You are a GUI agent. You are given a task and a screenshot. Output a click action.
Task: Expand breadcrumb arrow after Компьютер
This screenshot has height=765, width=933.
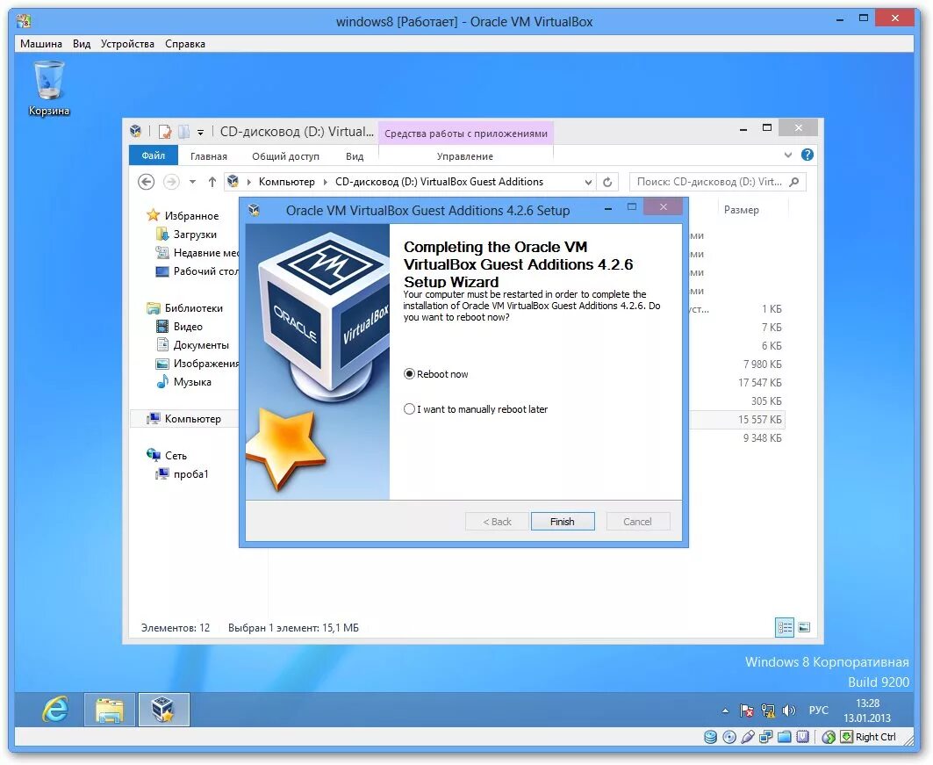(x=326, y=182)
